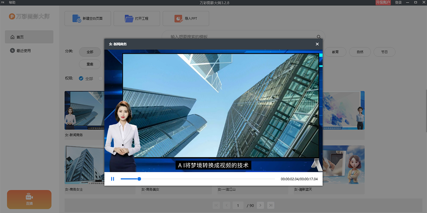Click the 登录 login link
The height and width of the screenshot is (213, 427).
coord(398,2)
